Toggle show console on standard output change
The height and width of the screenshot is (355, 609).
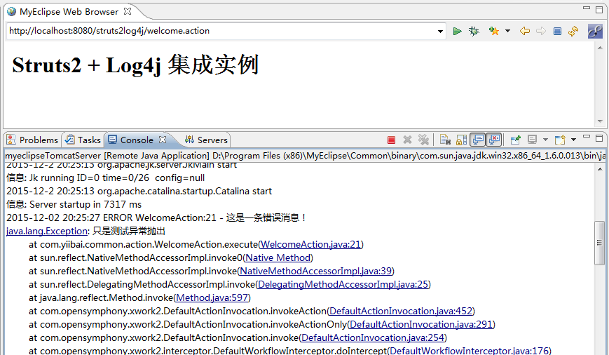[x=478, y=140]
